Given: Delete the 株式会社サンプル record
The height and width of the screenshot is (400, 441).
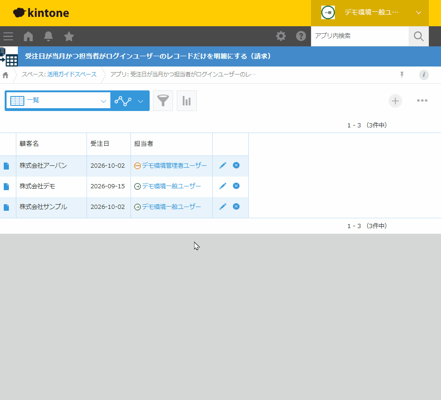Looking at the screenshot, I should tap(236, 207).
